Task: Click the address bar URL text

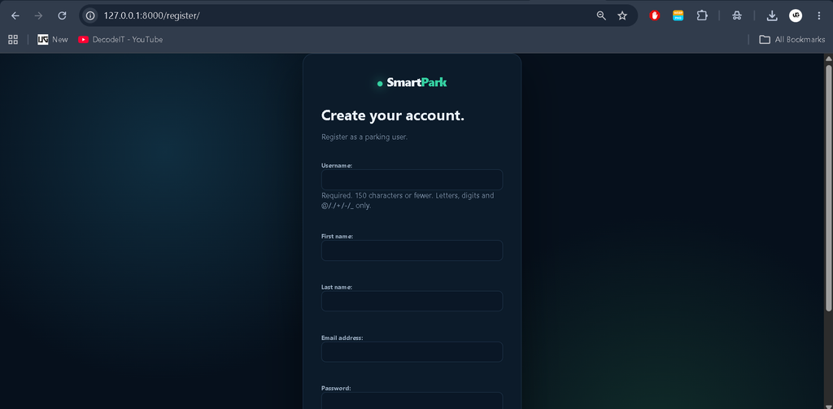Action: coord(152,16)
